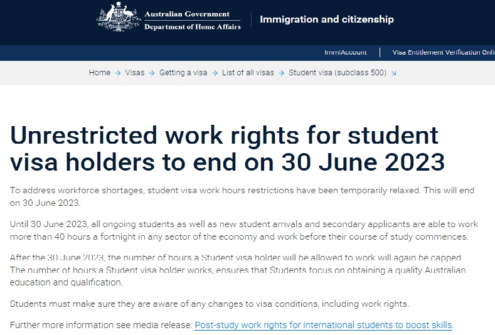Click the Unrestricted work rights page heading
Viewport: 495px width, 335px height.
coord(227,149)
